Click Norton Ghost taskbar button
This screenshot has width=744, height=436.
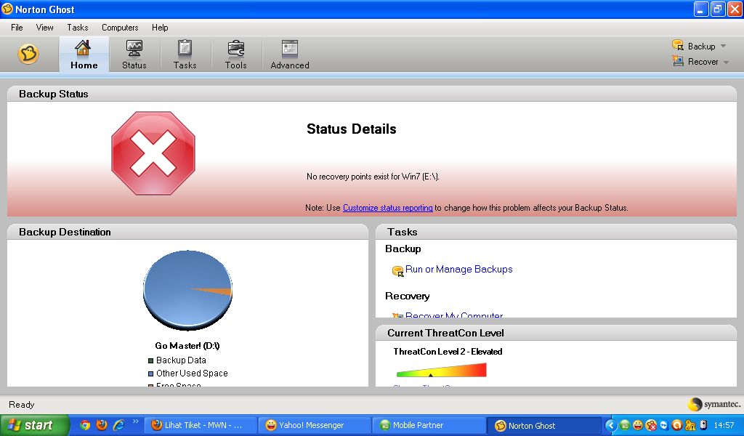543,425
